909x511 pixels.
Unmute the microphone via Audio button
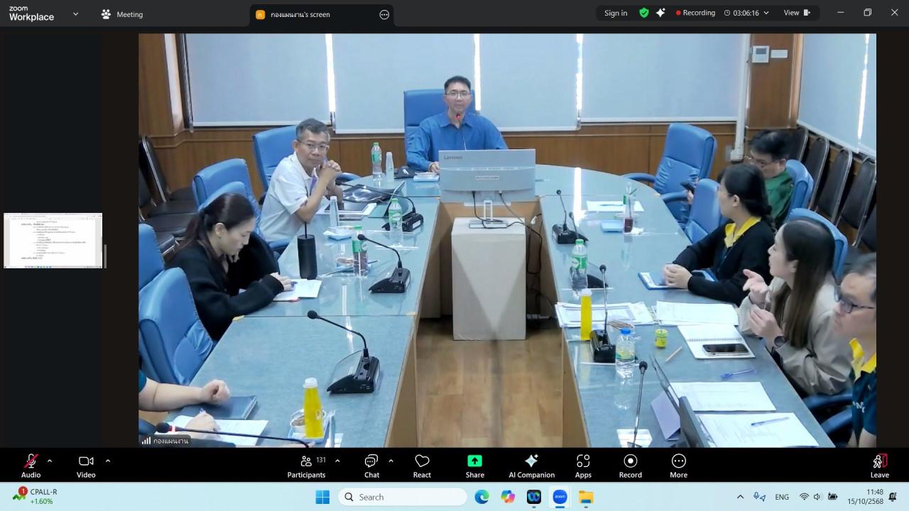[31, 466]
